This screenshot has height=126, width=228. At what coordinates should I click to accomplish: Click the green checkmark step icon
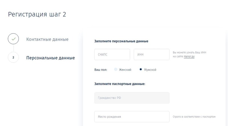tap(13, 39)
